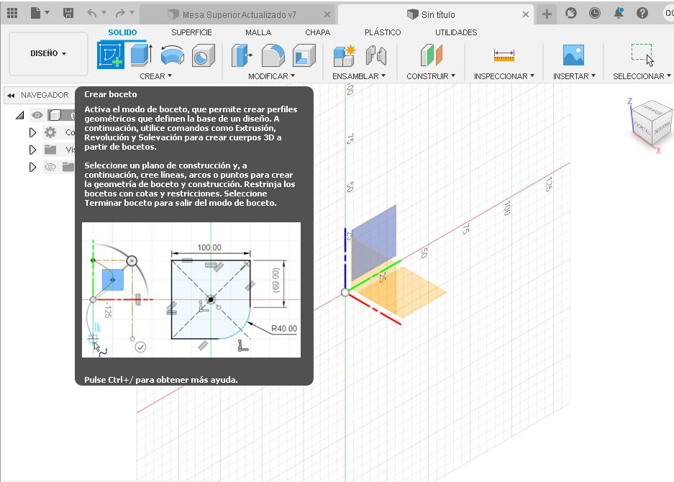Click the Nuevo componente icon
Viewport: 674px width, 482px height.
tap(345, 55)
